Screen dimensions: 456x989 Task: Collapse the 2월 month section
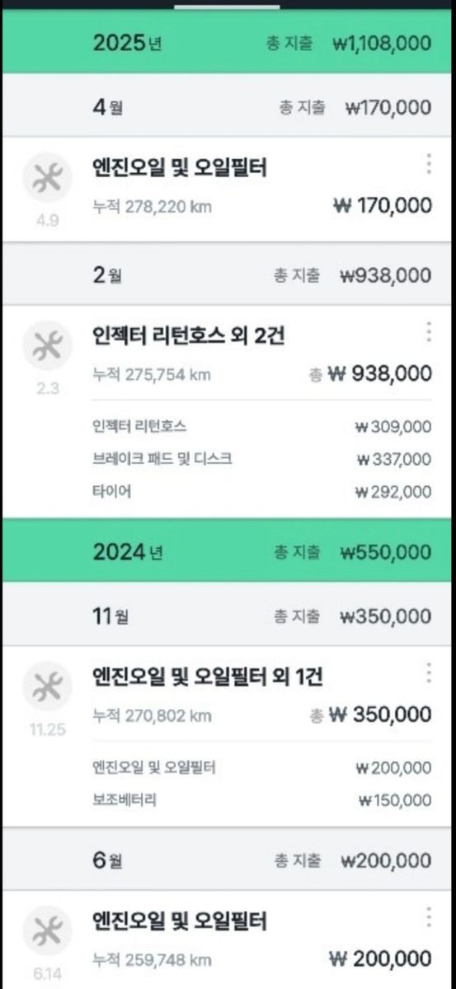228,275
